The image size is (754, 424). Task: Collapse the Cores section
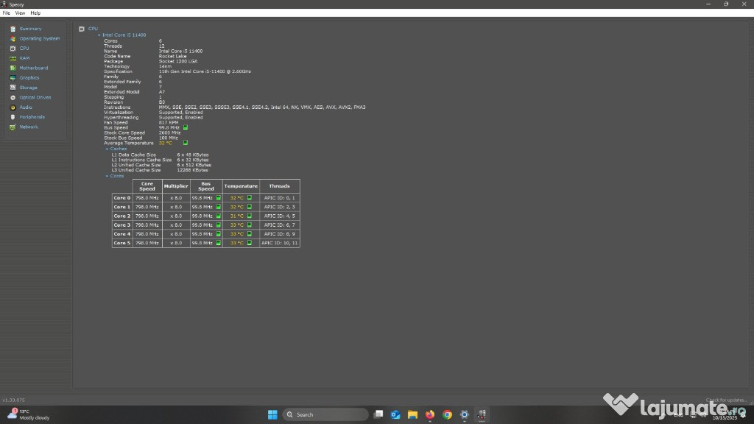(107, 176)
